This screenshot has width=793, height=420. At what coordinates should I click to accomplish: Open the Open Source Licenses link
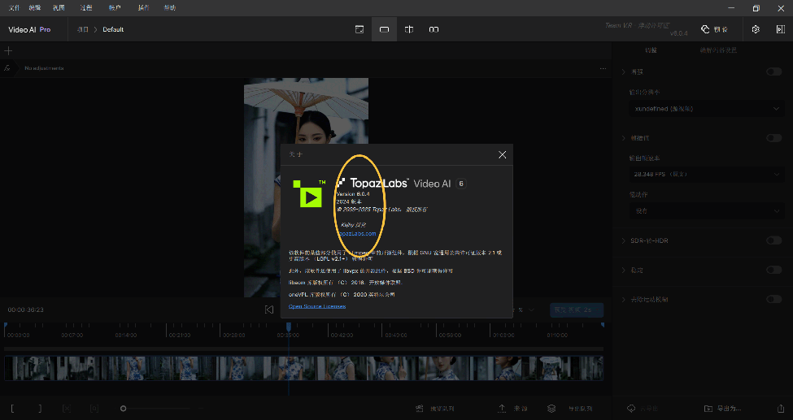point(317,306)
